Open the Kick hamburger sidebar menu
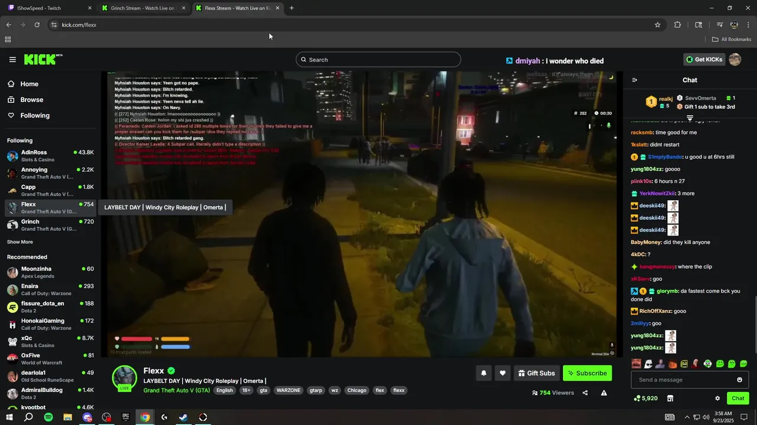 point(12,60)
